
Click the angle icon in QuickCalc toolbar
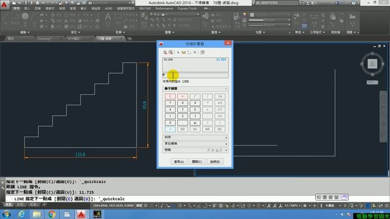pos(190,52)
